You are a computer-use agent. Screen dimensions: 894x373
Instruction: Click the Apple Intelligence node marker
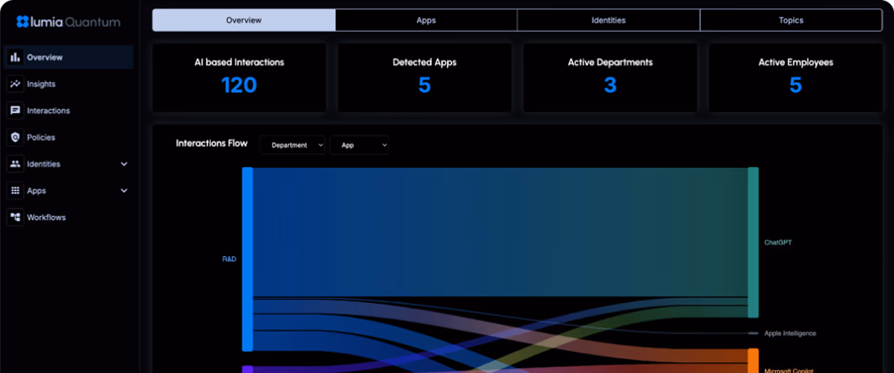tap(753, 333)
